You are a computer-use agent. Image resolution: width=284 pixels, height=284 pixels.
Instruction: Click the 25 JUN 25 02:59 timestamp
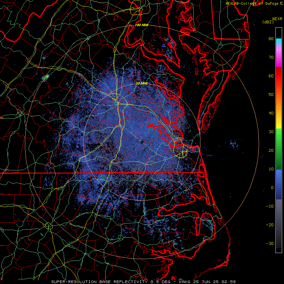(x=214, y=282)
